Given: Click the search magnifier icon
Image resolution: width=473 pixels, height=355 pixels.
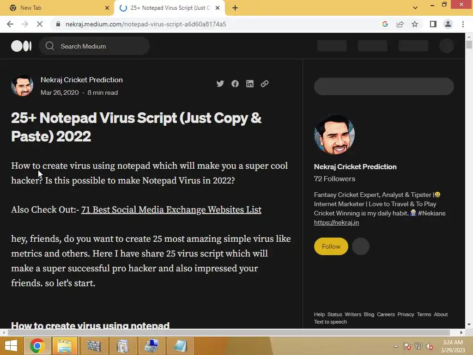Looking at the screenshot, I should 50,46.
